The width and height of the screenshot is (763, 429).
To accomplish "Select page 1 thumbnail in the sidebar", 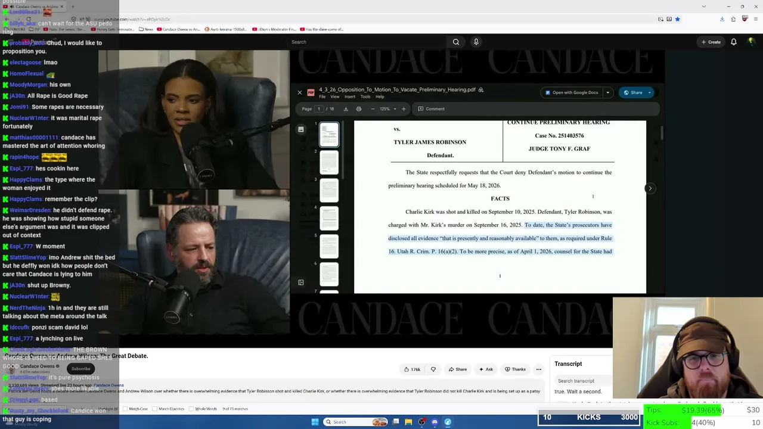I will click(x=329, y=135).
